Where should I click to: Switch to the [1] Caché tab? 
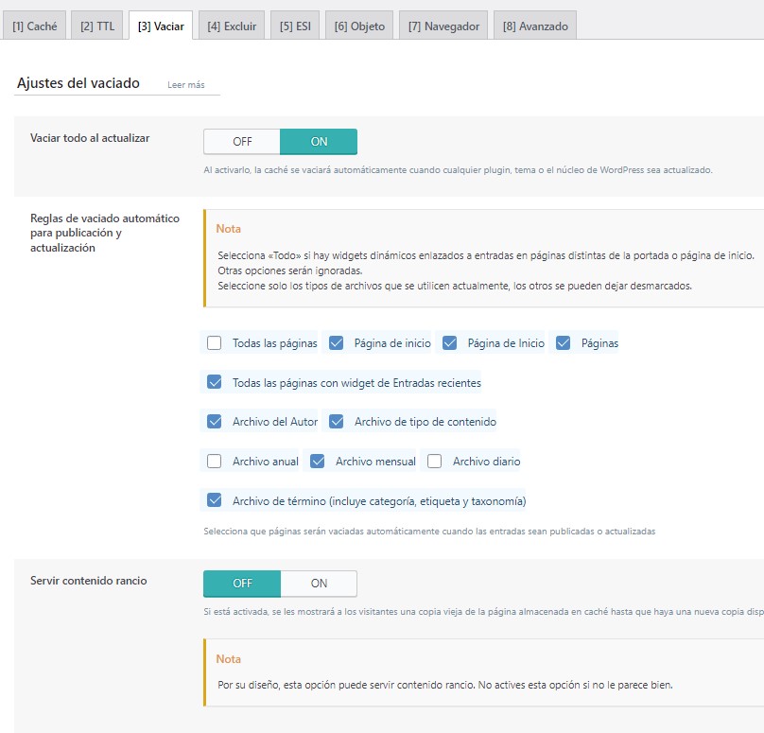34,26
